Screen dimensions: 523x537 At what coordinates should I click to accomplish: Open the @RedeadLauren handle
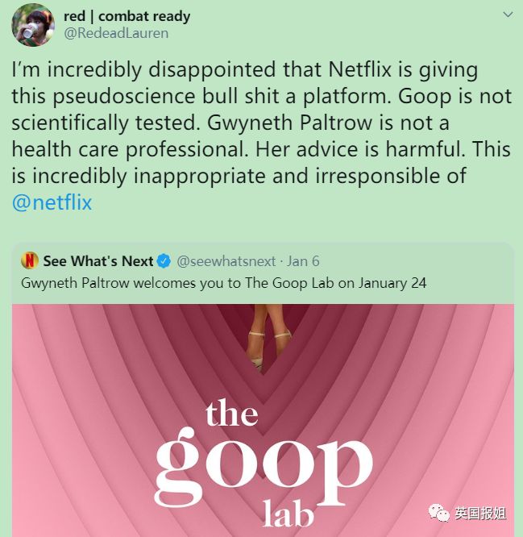coord(116,34)
